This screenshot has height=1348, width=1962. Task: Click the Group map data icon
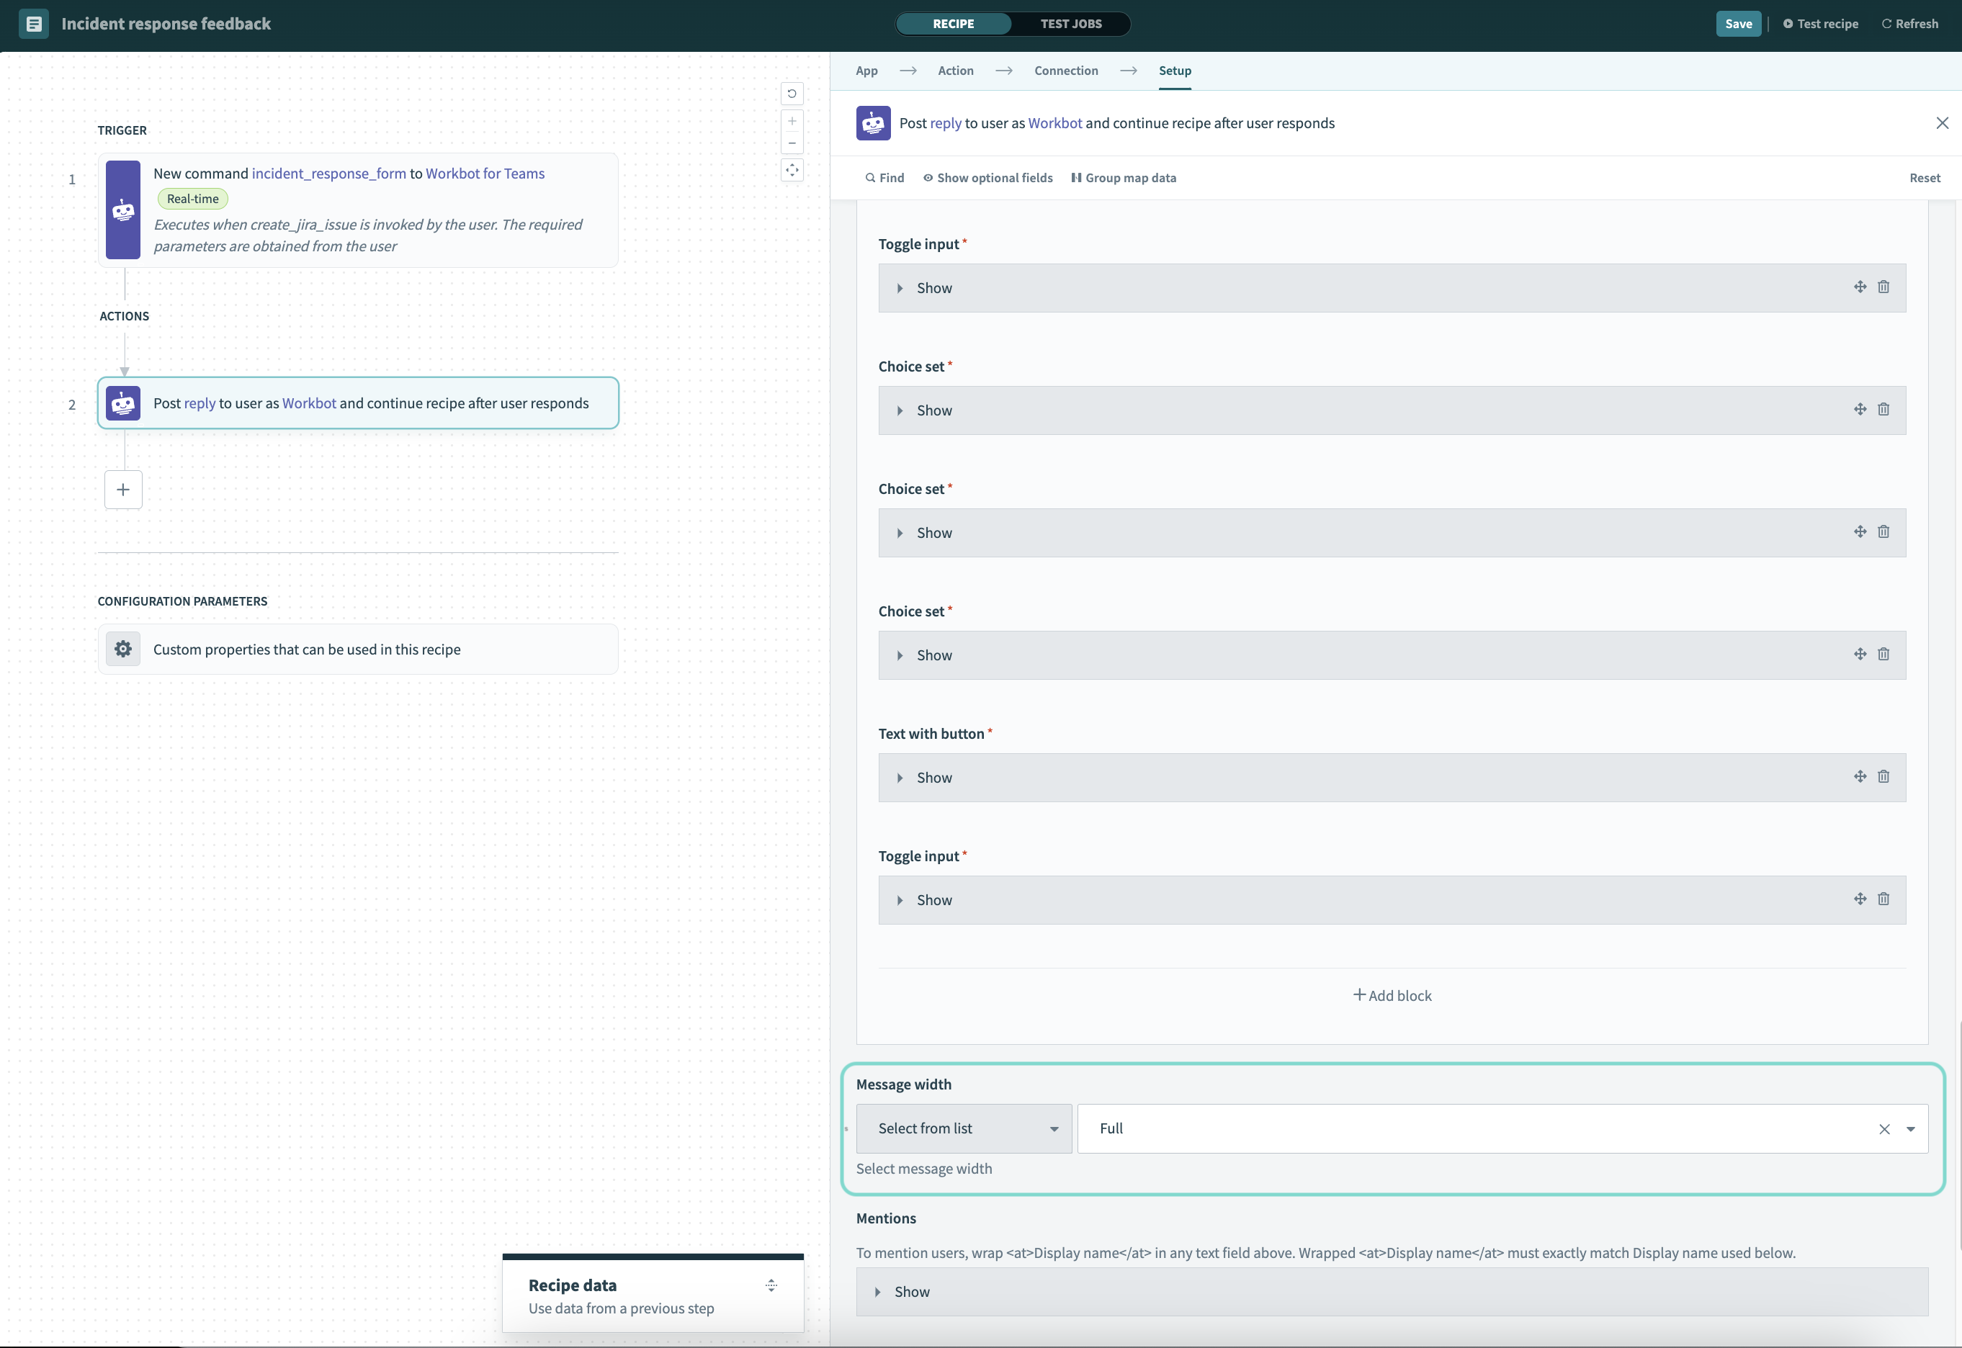click(x=1077, y=177)
